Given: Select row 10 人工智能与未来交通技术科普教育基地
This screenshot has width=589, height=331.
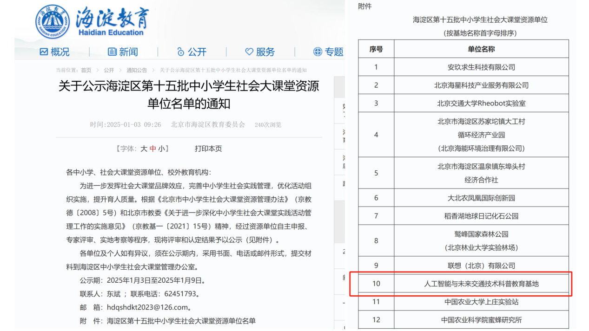Looking at the screenshot, I should click(481, 283).
